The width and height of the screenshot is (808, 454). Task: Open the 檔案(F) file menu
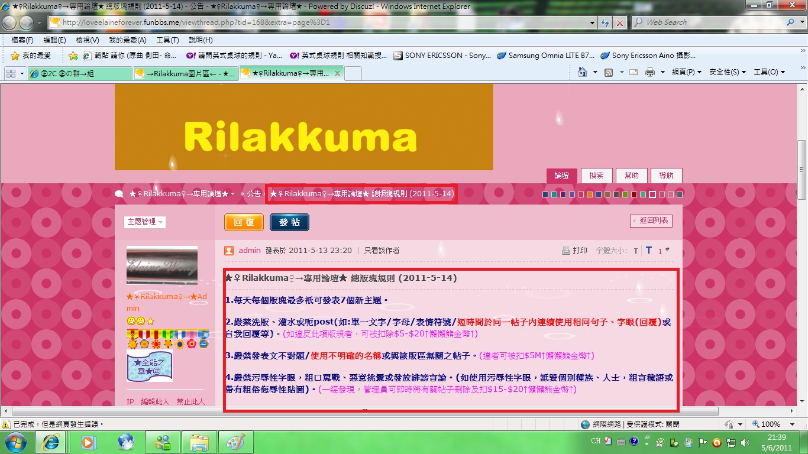(x=22, y=40)
